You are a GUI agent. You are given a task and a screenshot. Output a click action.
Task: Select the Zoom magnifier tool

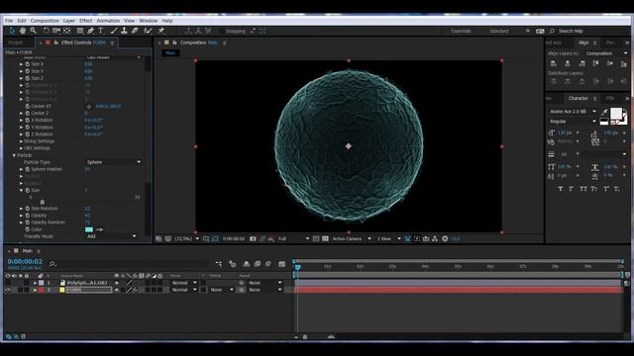pos(33,31)
